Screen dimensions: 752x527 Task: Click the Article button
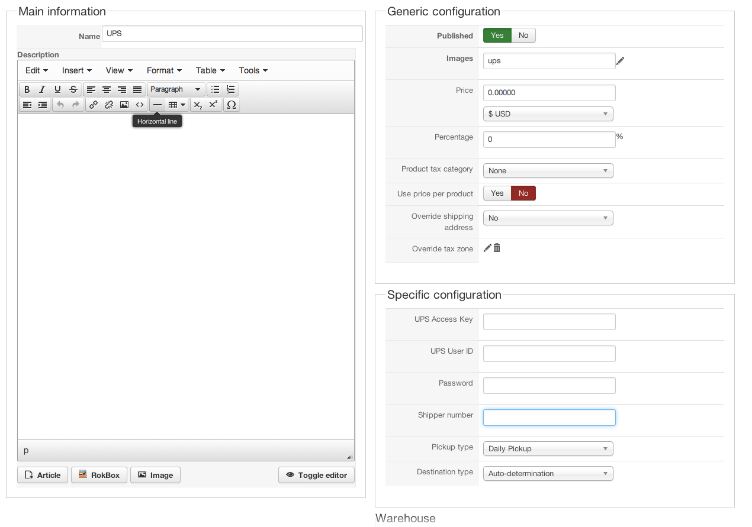(x=43, y=475)
